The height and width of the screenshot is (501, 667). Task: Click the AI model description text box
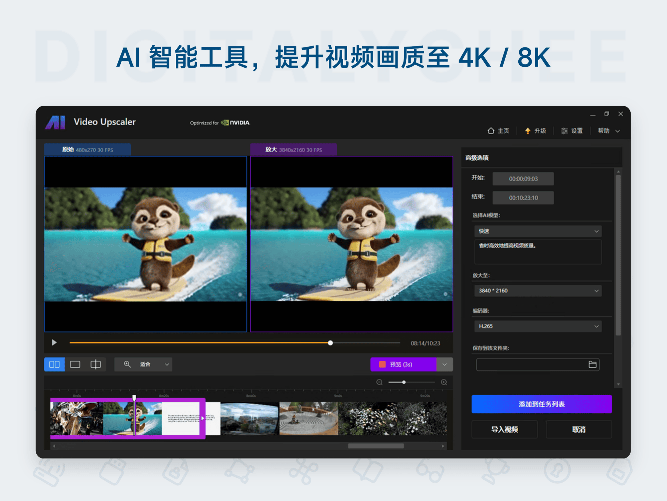(x=538, y=252)
